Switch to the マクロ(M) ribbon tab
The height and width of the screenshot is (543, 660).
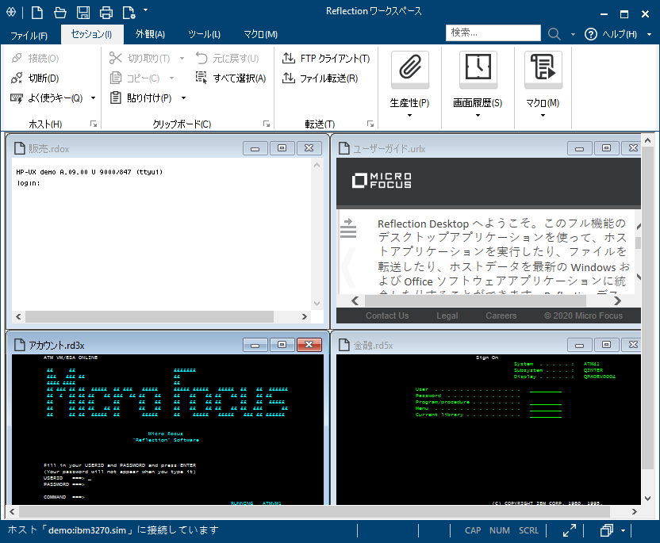[260, 35]
